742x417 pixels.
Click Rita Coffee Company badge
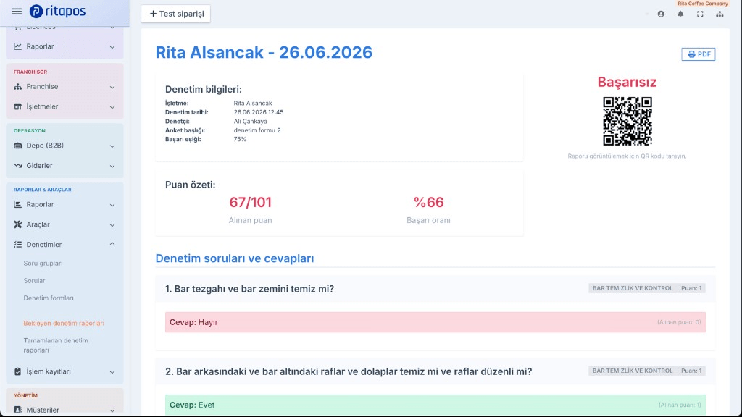coord(703,4)
